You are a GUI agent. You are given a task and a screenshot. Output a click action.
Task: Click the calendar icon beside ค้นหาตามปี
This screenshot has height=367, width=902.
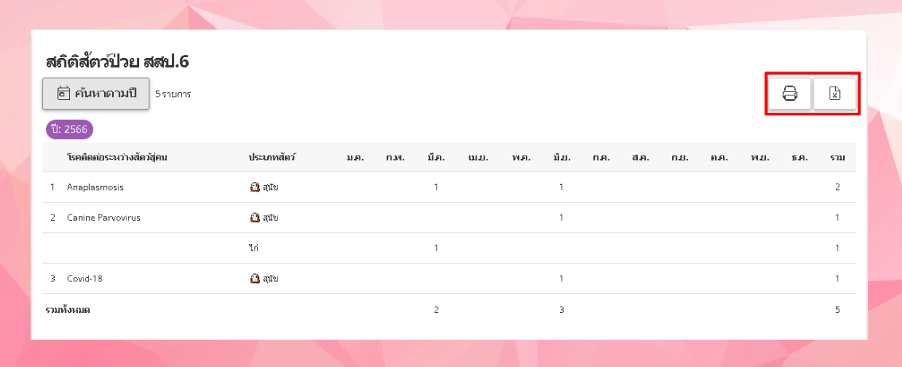coord(64,94)
